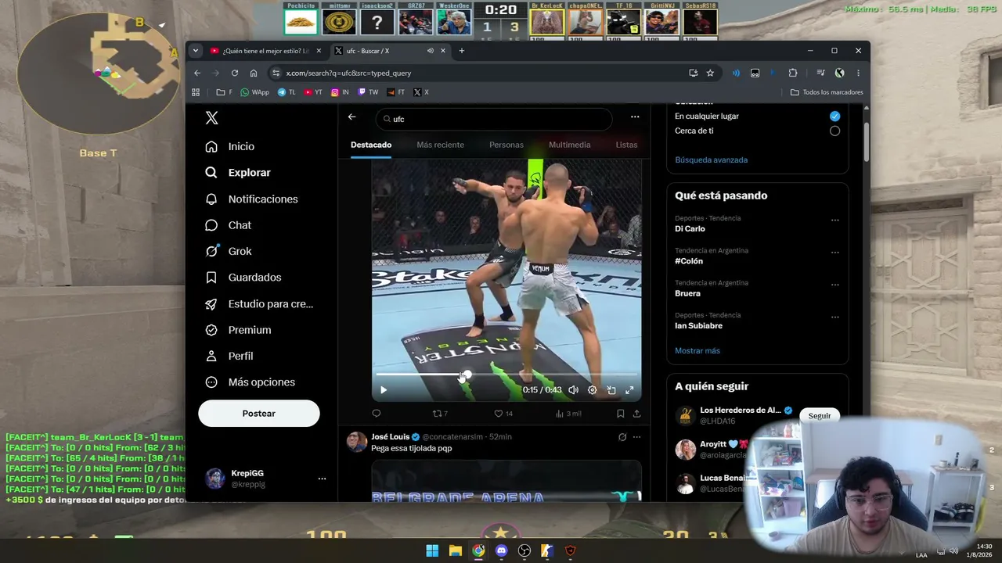The width and height of the screenshot is (1002, 563).
Task: Open José Louis profile name
Action: tap(390, 436)
